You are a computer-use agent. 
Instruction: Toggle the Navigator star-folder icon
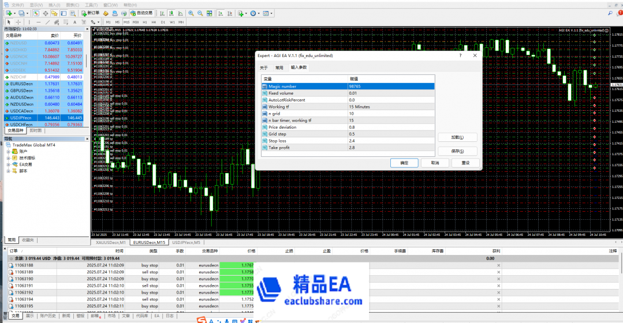pos(54,13)
